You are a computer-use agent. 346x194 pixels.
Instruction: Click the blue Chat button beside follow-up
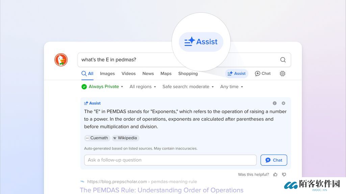point(274,160)
